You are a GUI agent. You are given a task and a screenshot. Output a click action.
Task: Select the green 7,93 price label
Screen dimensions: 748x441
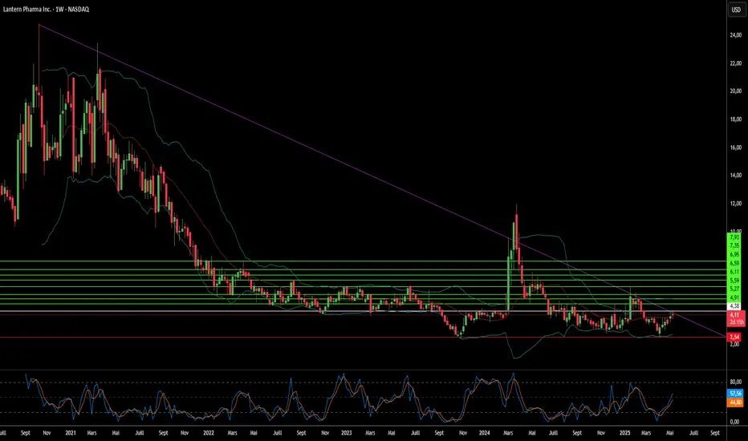coord(734,237)
